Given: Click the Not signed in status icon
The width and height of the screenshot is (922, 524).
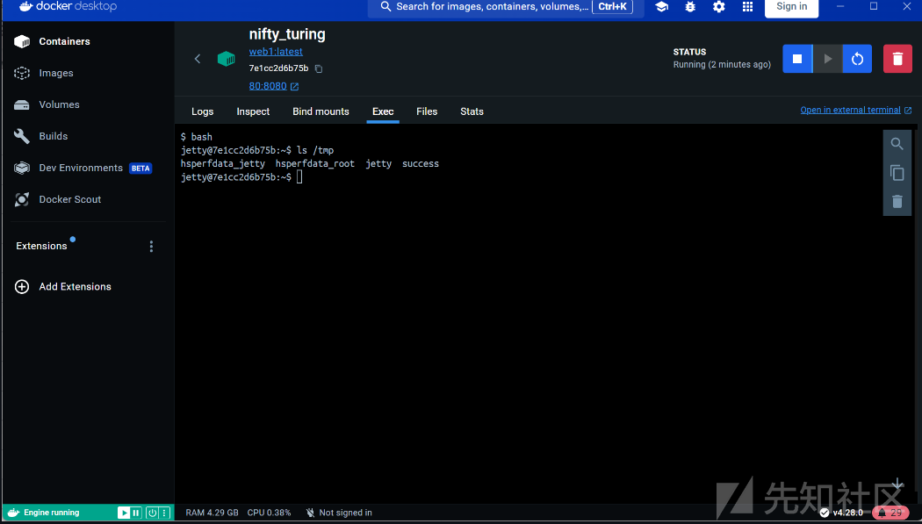Looking at the screenshot, I should [311, 513].
